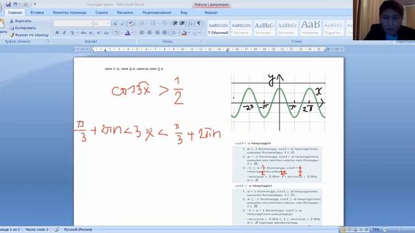The image size is (415, 233).
Task: Toggle paragraph marks ¶ display
Action: (199, 23)
